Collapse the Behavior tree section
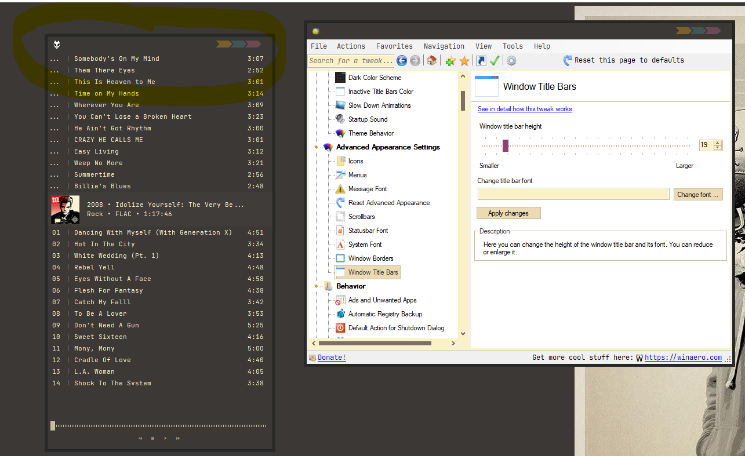Screen dimensions: 745x456 tap(316, 286)
